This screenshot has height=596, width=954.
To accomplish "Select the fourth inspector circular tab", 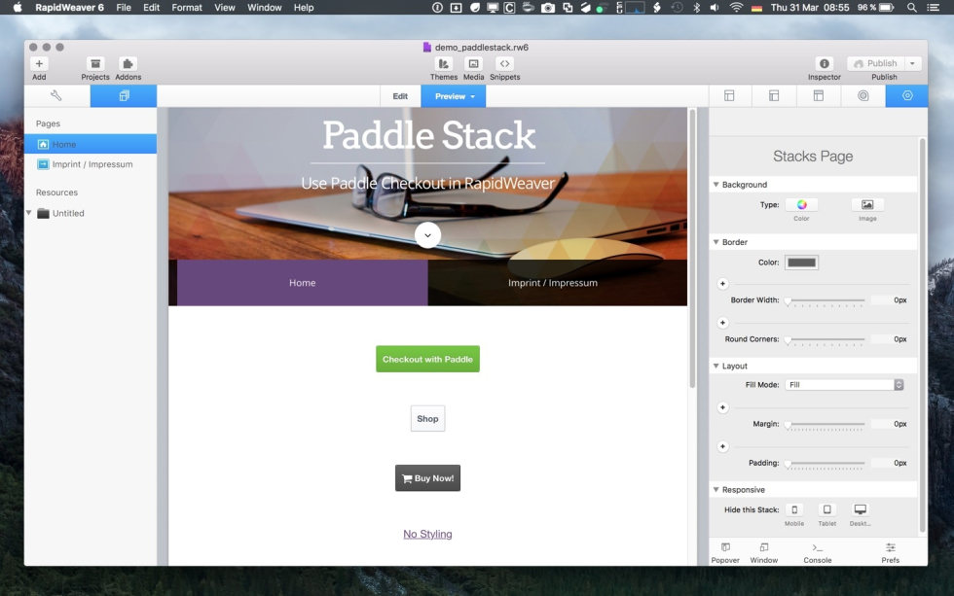I will [x=862, y=96].
